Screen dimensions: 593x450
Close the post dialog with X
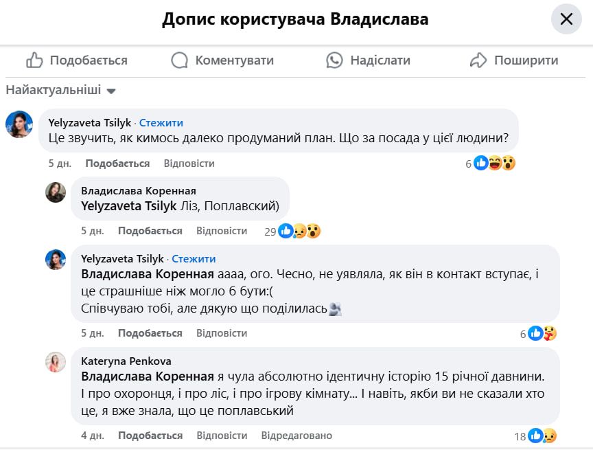(x=566, y=19)
